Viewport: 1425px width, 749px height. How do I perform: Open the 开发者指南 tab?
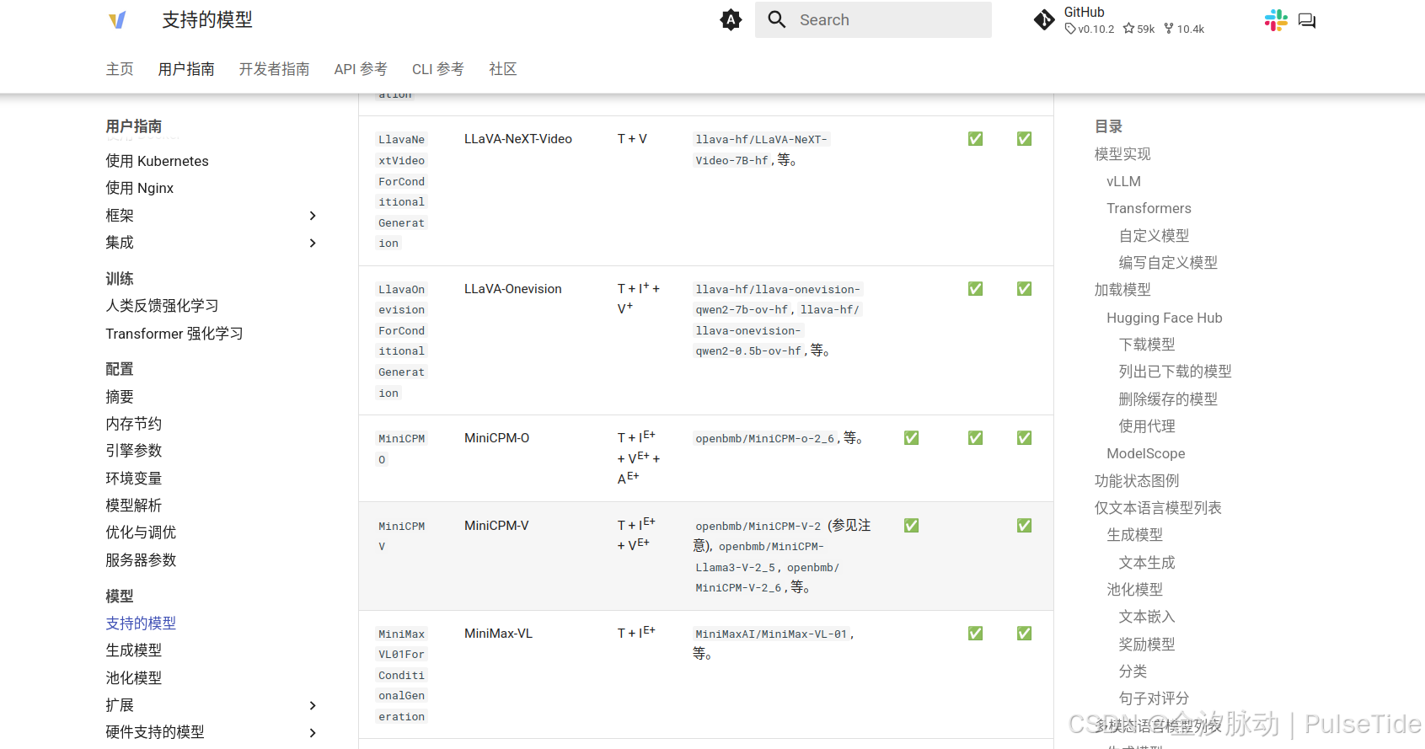275,69
